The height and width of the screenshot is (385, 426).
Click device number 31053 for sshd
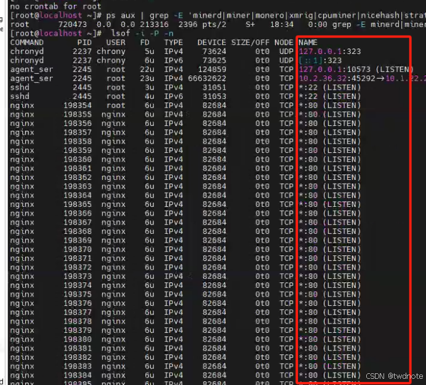pos(214,96)
